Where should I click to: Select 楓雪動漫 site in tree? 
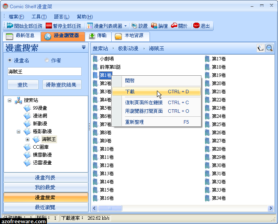tap(42, 155)
